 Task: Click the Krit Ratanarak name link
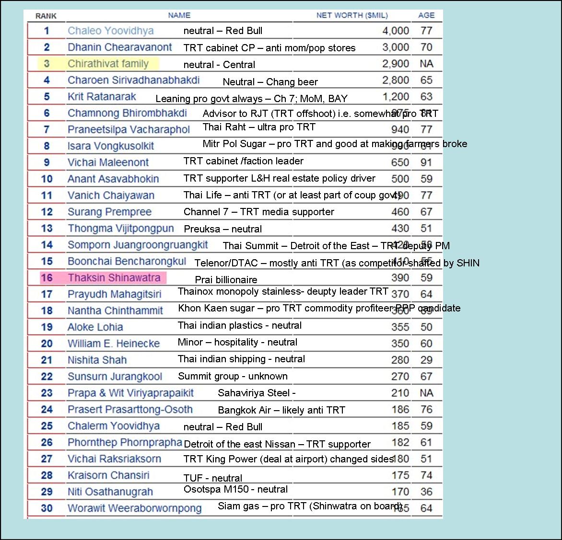coord(102,97)
